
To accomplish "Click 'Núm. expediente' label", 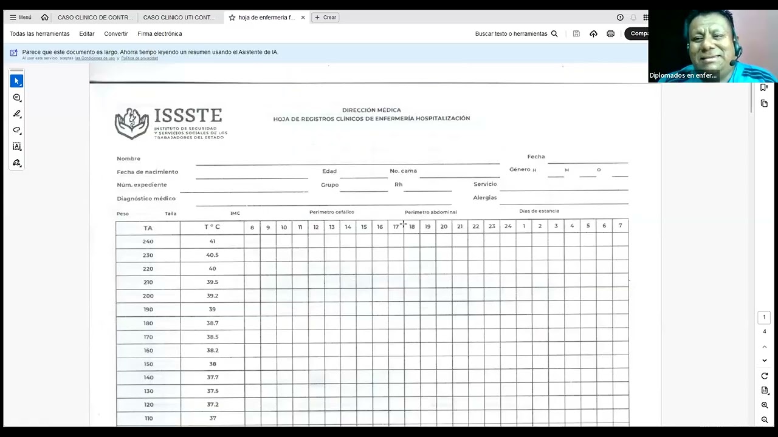I will [x=142, y=185].
